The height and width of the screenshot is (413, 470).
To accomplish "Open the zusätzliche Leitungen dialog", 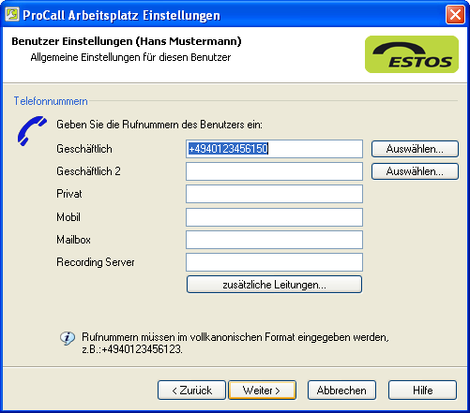I will point(274,285).
